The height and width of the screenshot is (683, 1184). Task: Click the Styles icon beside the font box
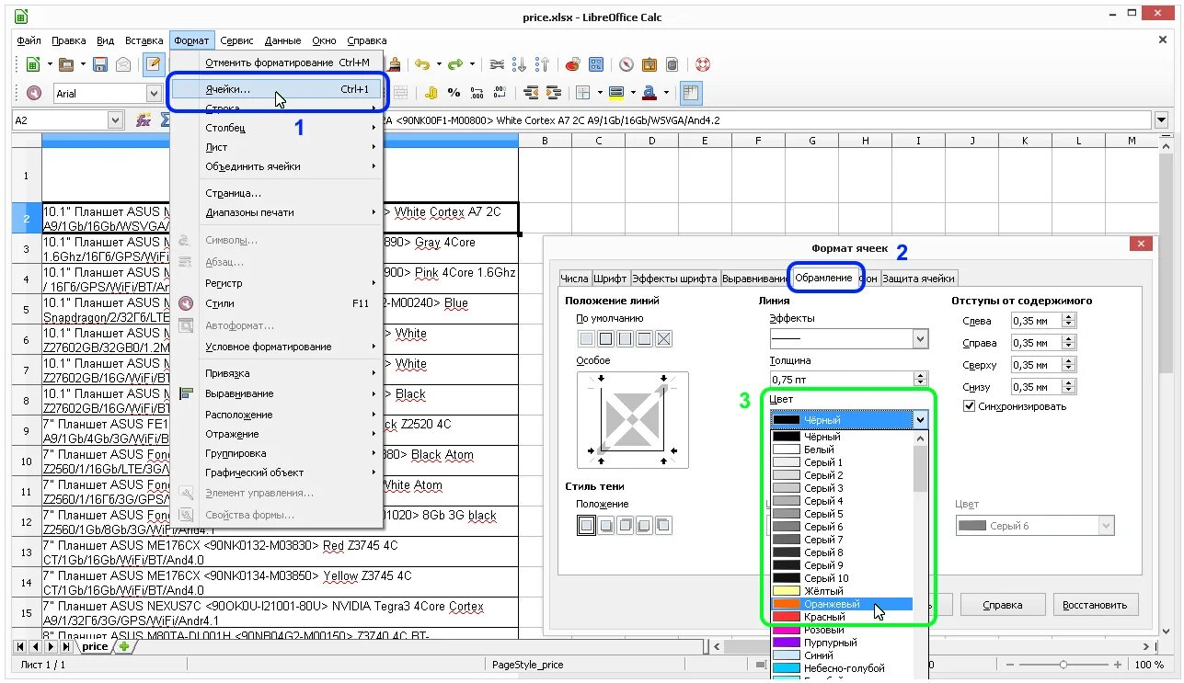(34, 93)
